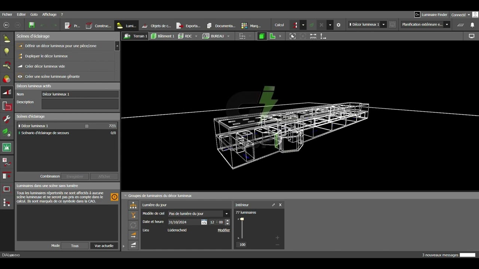Collapse Groupes de luminaires du décor lumineux

(125, 196)
